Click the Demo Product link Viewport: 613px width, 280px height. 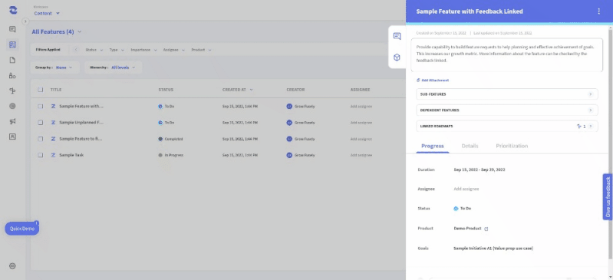pyautogui.click(x=467, y=229)
